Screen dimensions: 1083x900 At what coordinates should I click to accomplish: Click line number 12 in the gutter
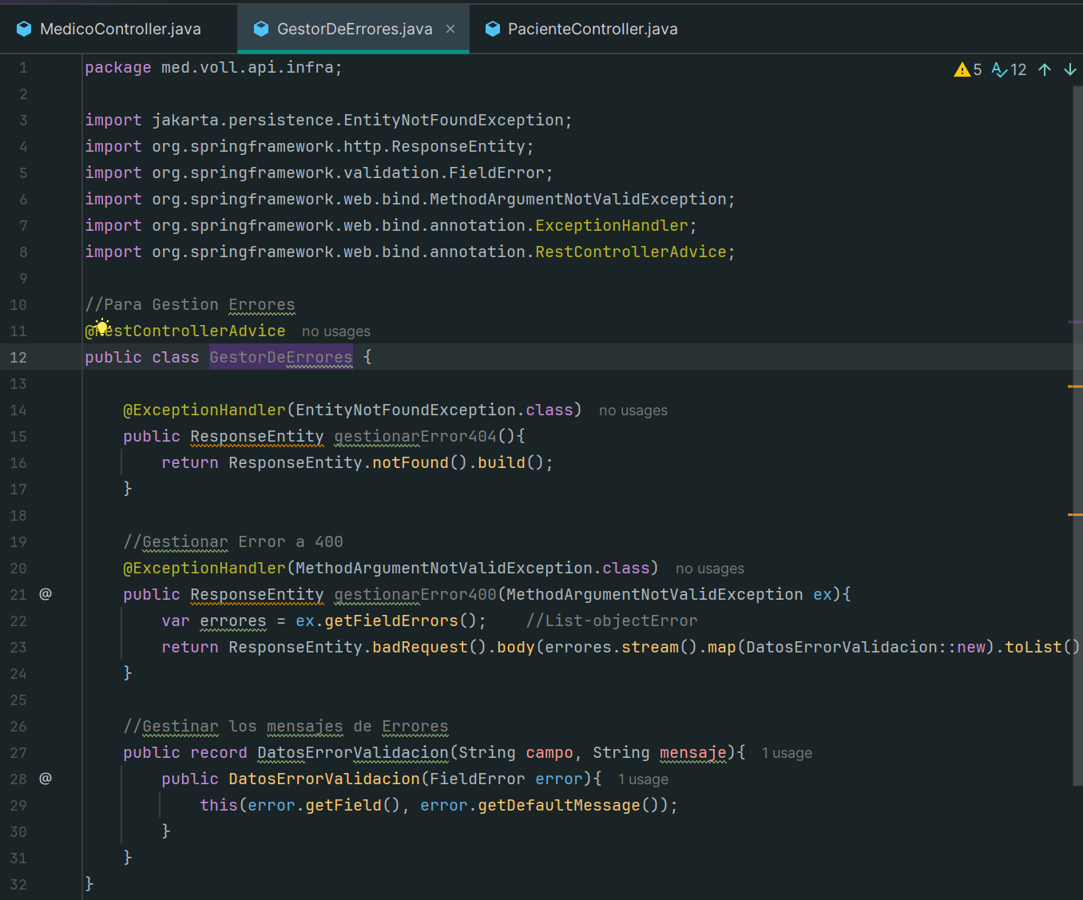click(x=18, y=358)
